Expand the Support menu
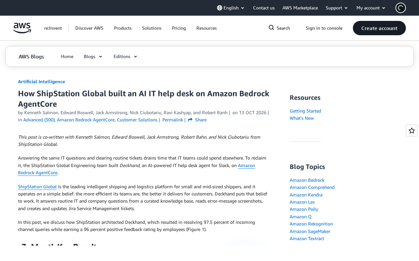This screenshot has height=261, width=419. [x=337, y=8]
